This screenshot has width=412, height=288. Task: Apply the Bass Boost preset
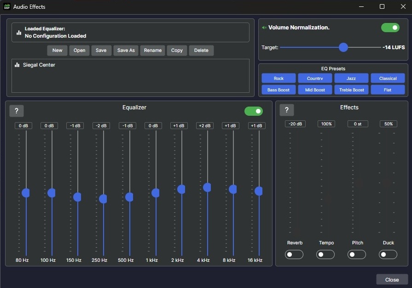279,90
